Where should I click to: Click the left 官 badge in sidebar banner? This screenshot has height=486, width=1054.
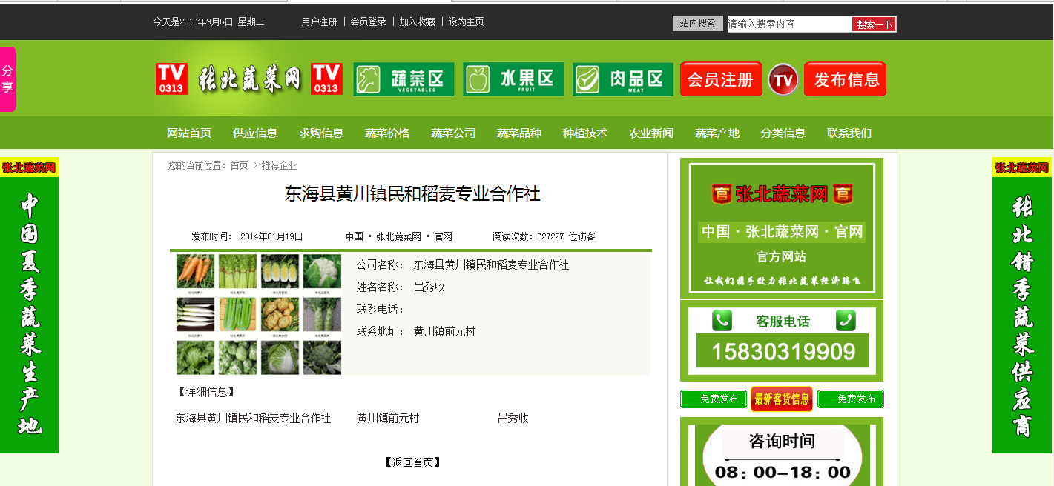point(722,194)
